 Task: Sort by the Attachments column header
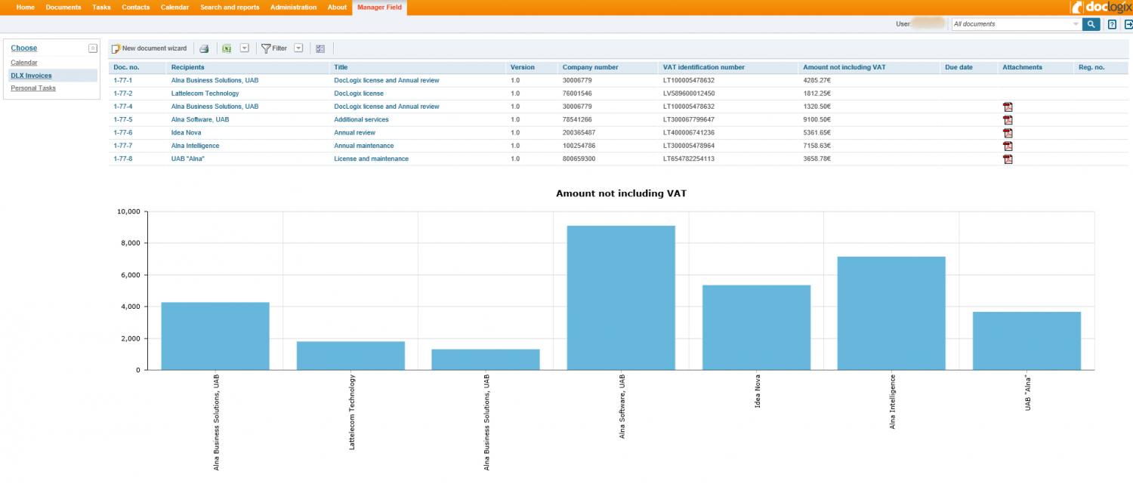pos(1023,67)
